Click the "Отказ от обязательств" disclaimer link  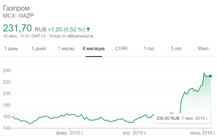pos(71,36)
